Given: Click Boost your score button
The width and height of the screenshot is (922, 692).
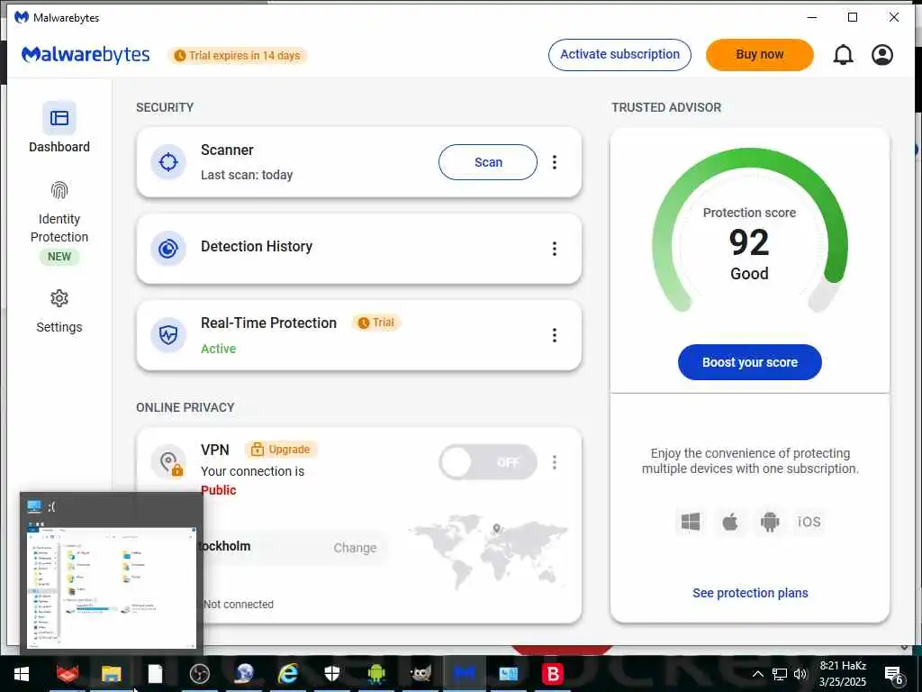Looking at the screenshot, I should tap(750, 362).
